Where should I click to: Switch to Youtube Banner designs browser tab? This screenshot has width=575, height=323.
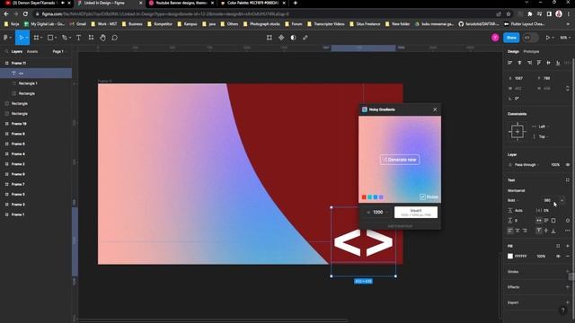[x=181, y=3]
